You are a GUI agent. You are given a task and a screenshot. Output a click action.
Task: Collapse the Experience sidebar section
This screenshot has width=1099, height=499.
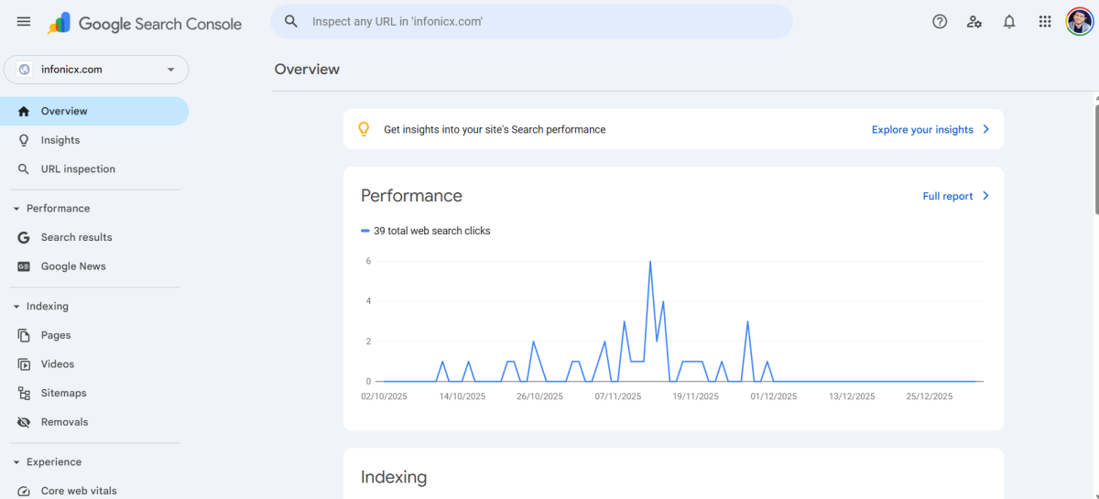pos(16,462)
